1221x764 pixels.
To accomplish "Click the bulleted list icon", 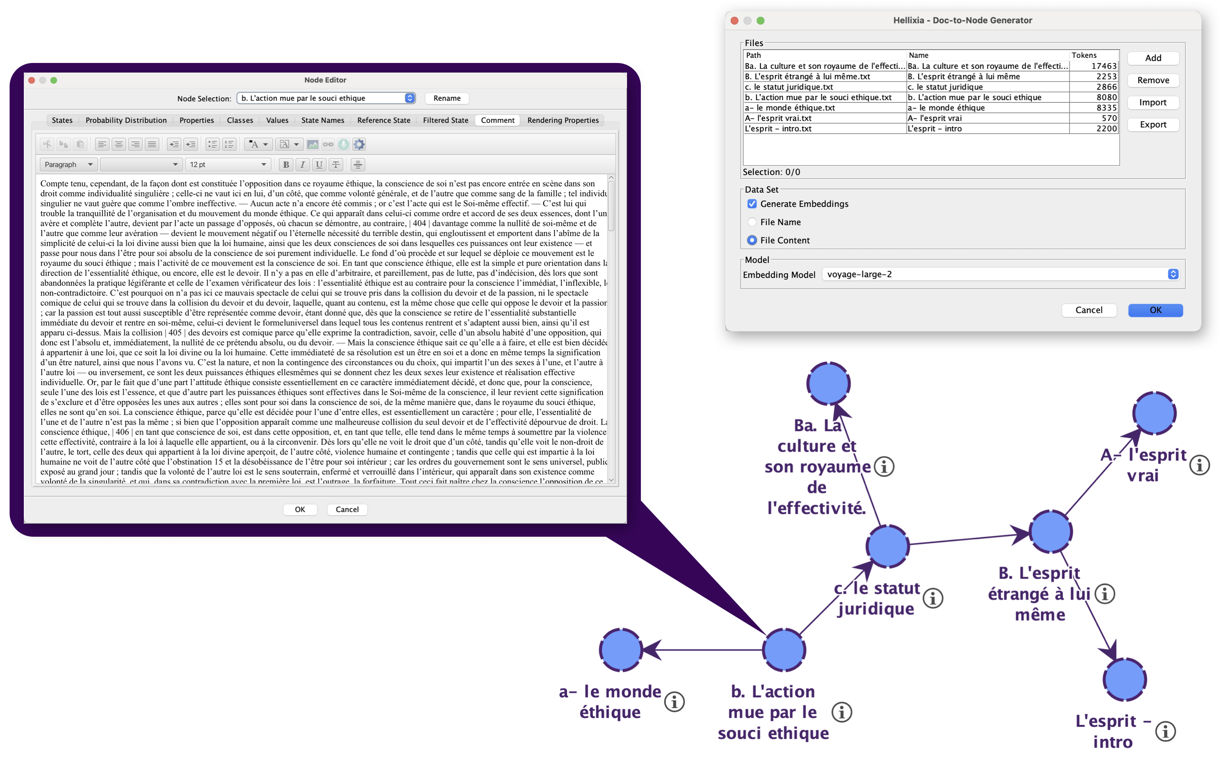I will coord(212,144).
